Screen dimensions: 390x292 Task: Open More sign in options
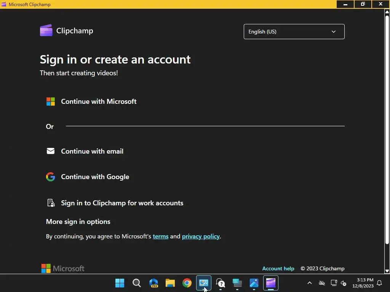(78, 222)
